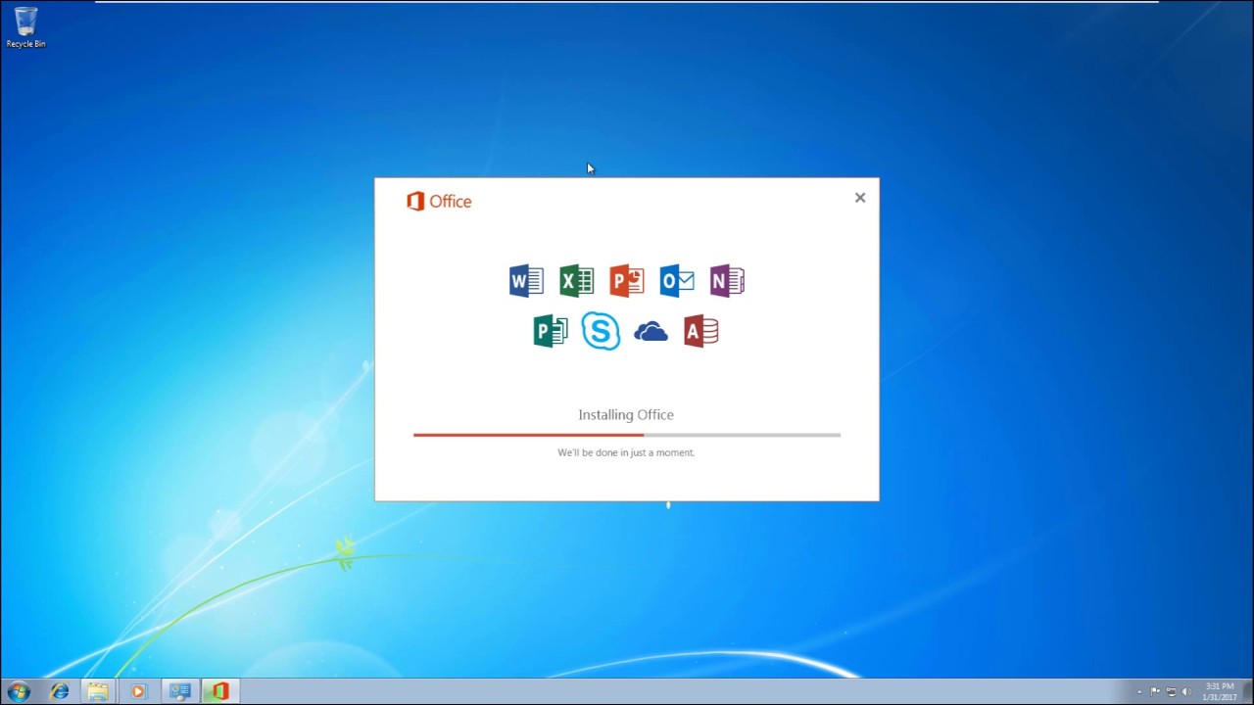Close the Office installer dialog

click(860, 198)
